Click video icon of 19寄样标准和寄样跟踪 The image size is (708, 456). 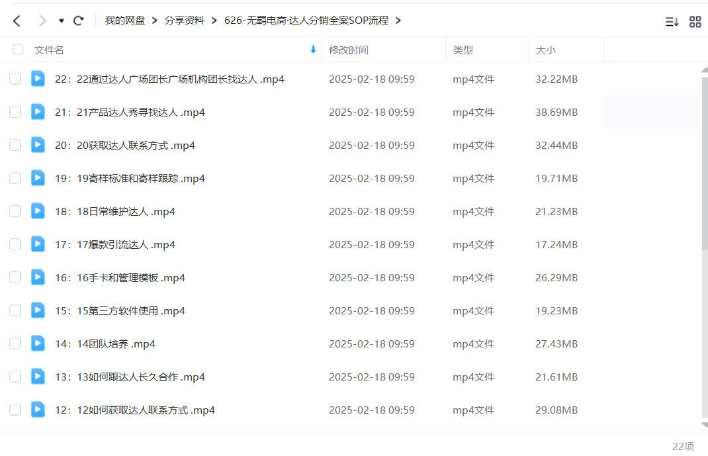coord(38,178)
